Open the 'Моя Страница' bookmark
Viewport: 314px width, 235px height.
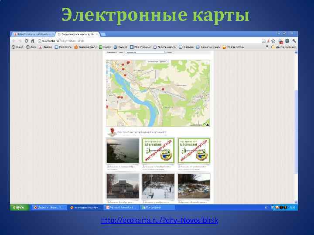point(140,47)
